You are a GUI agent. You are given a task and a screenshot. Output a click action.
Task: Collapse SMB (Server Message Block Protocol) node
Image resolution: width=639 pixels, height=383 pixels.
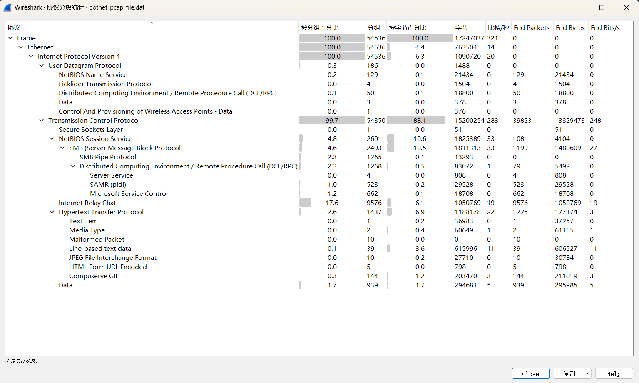pyautogui.click(x=62, y=148)
